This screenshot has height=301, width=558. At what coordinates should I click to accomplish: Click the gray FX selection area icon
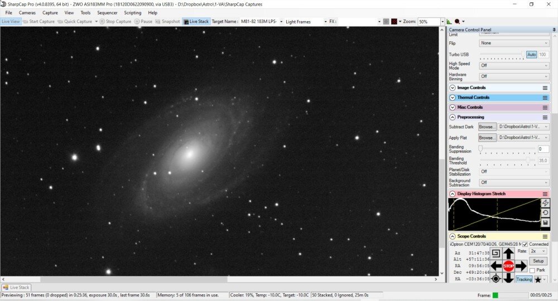(x=386, y=21)
